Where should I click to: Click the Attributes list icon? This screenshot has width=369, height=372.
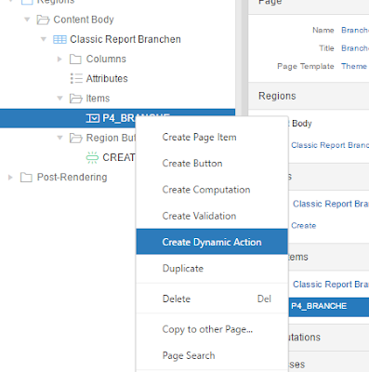tap(76, 78)
